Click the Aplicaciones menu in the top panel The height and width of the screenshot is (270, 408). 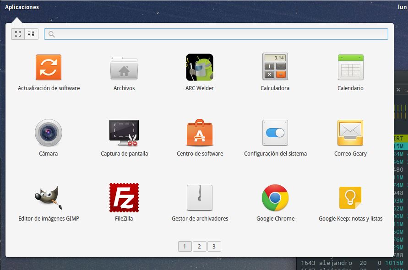point(22,7)
